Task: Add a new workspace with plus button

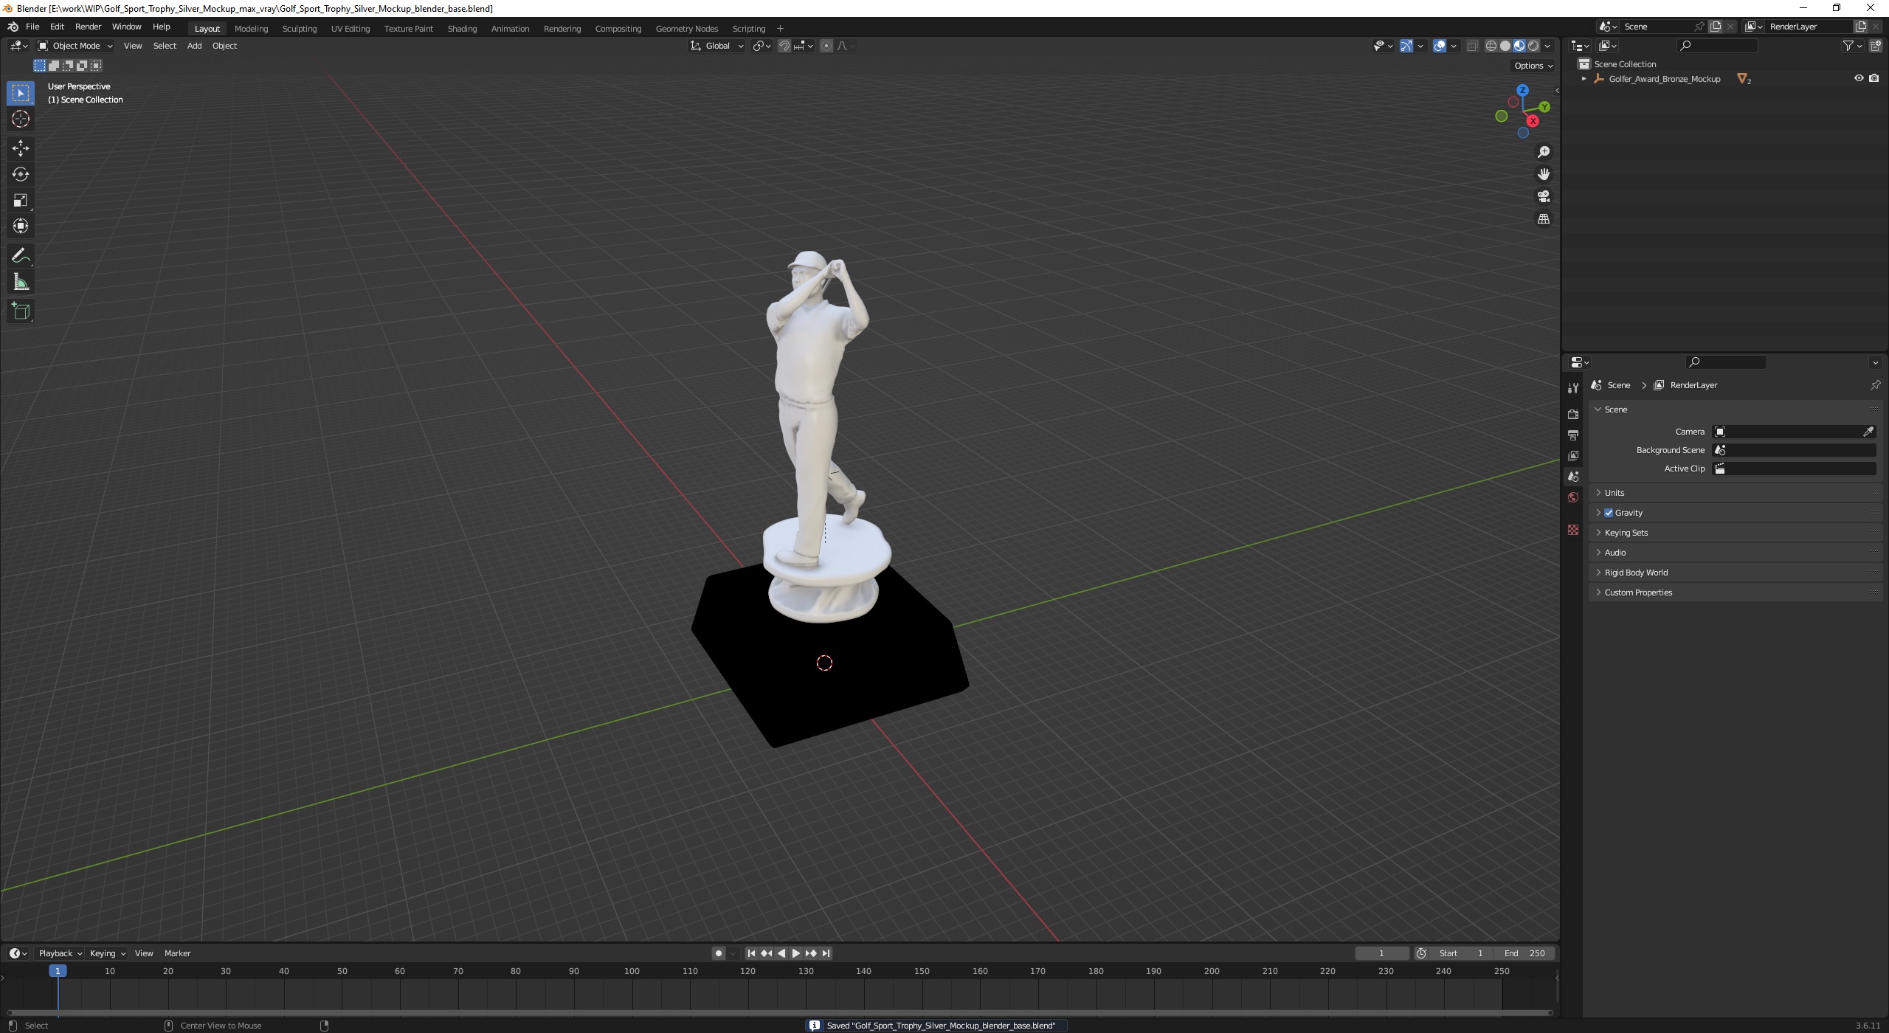Action: tap(780, 29)
